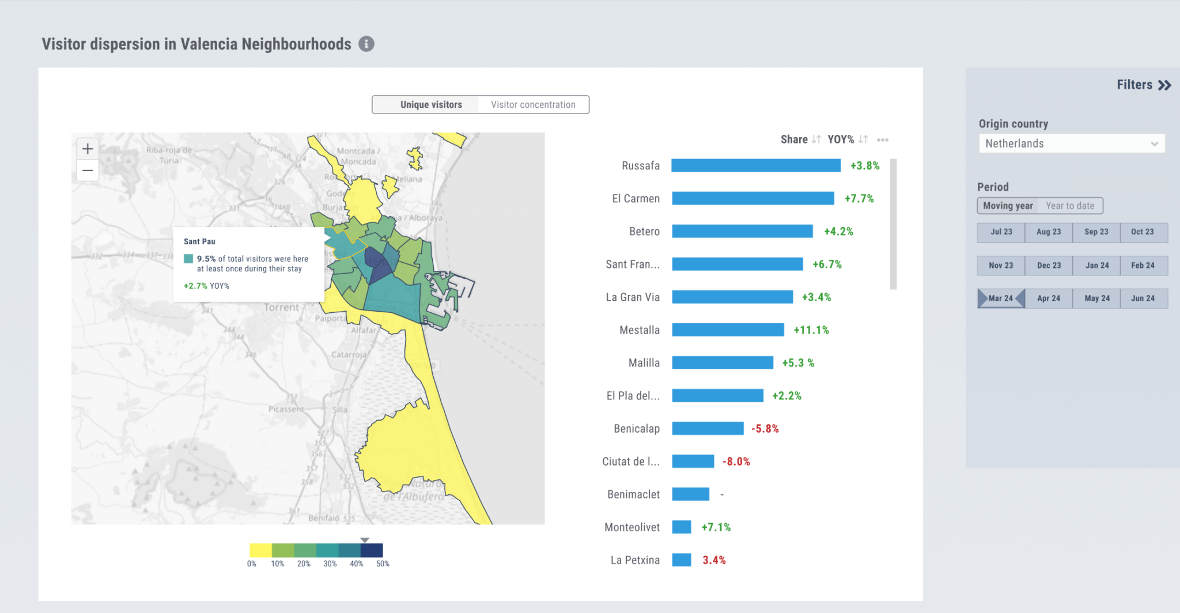Select Jan 24 month

click(1096, 266)
